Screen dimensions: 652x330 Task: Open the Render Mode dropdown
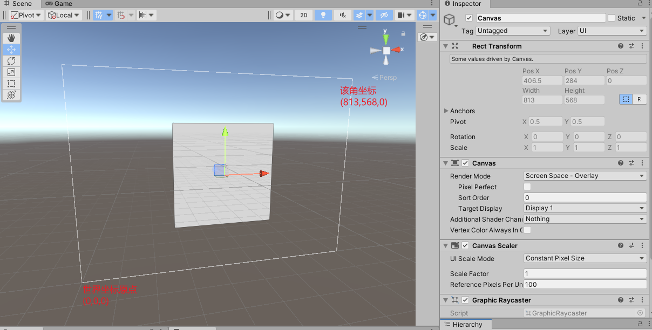[585, 176]
